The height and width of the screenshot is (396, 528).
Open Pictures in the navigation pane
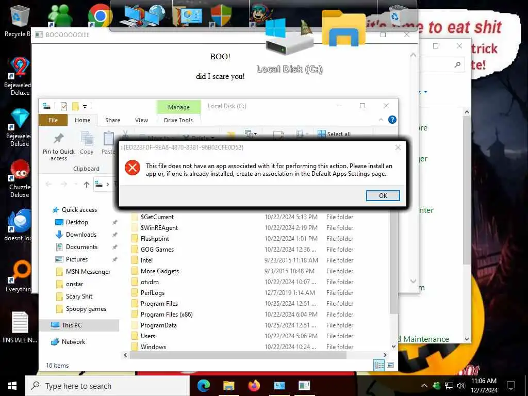pos(77,259)
